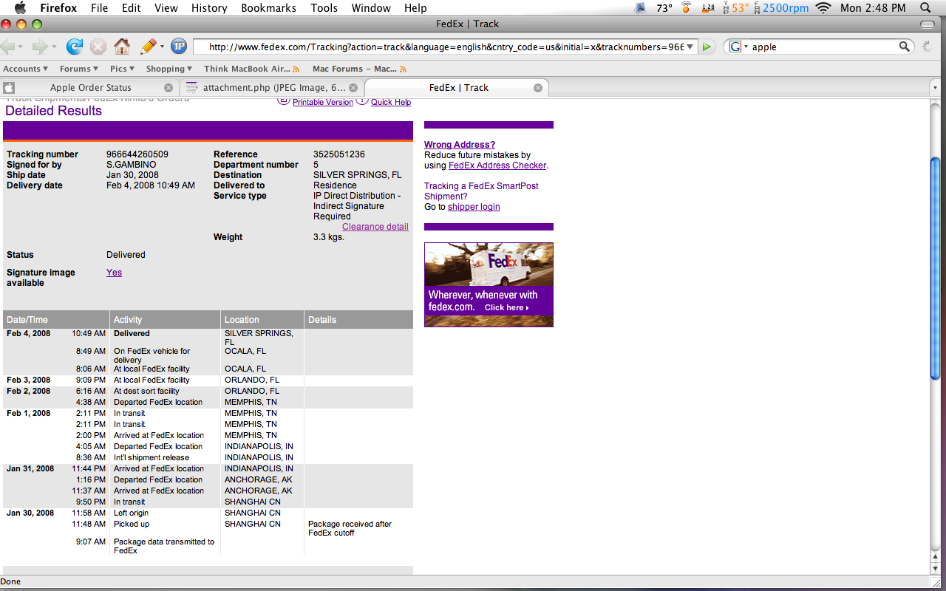Open the Accounts bookmarks folder
The height and width of the screenshot is (591, 946).
click(25, 69)
